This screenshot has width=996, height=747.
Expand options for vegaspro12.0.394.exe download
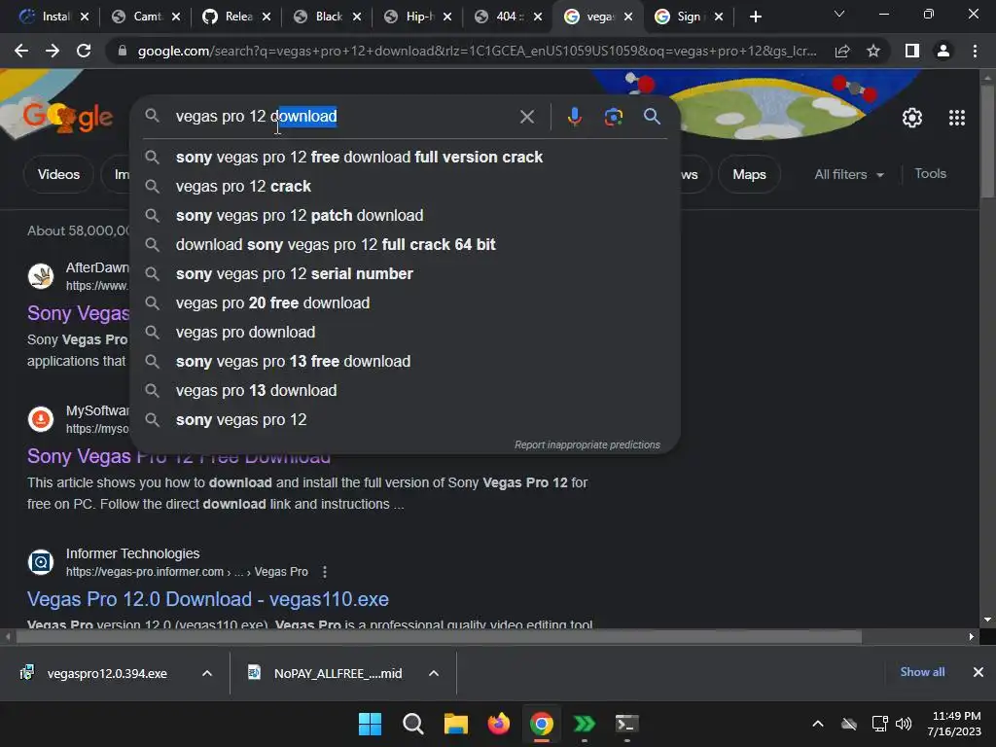point(207,673)
